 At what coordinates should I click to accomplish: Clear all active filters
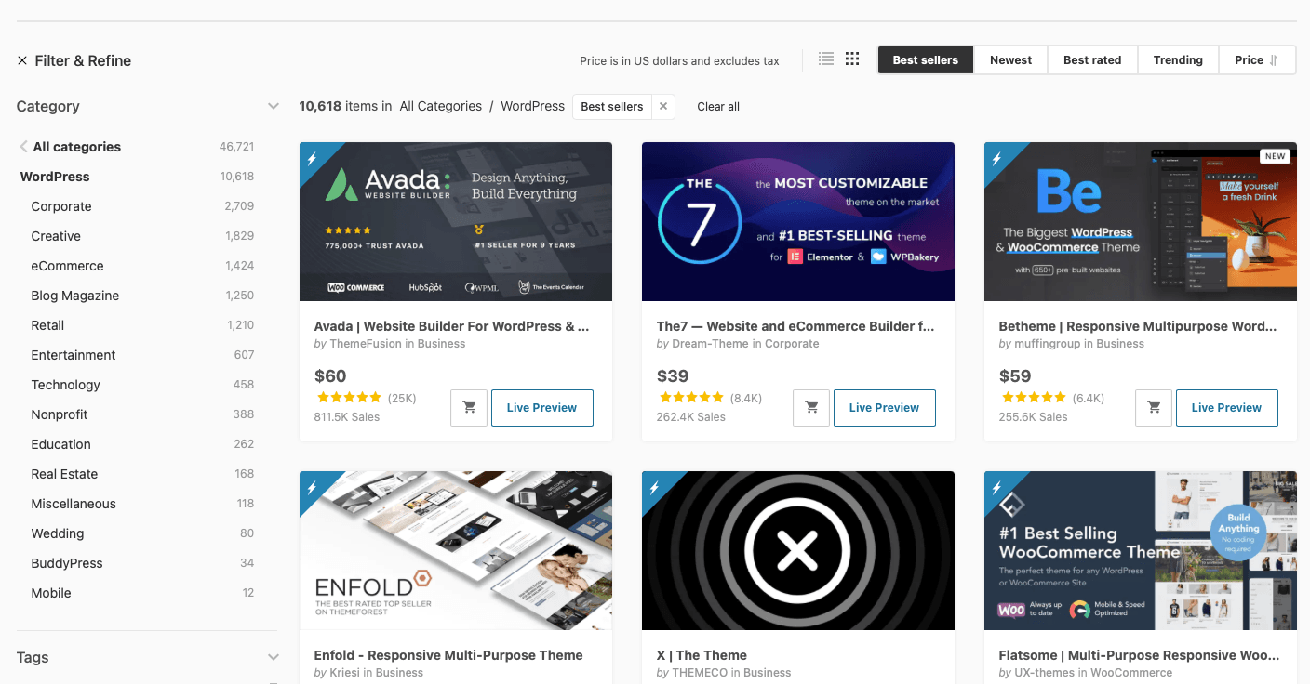718,107
